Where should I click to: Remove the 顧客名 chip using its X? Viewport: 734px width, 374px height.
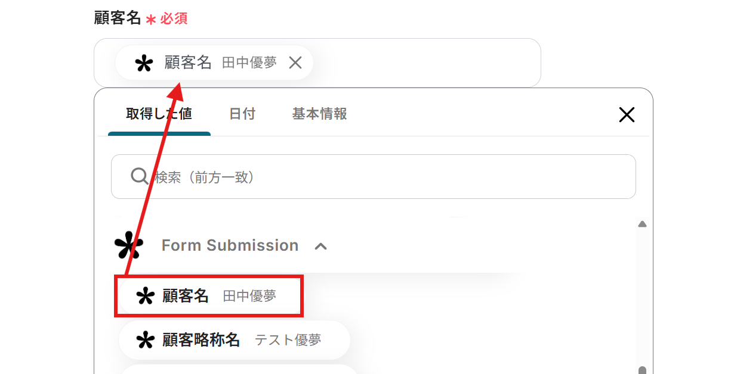295,63
